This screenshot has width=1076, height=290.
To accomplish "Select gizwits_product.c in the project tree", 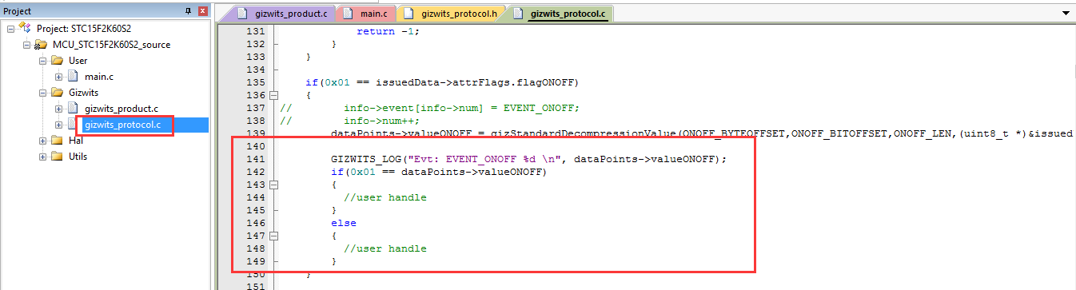I will (x=122, y=108).
